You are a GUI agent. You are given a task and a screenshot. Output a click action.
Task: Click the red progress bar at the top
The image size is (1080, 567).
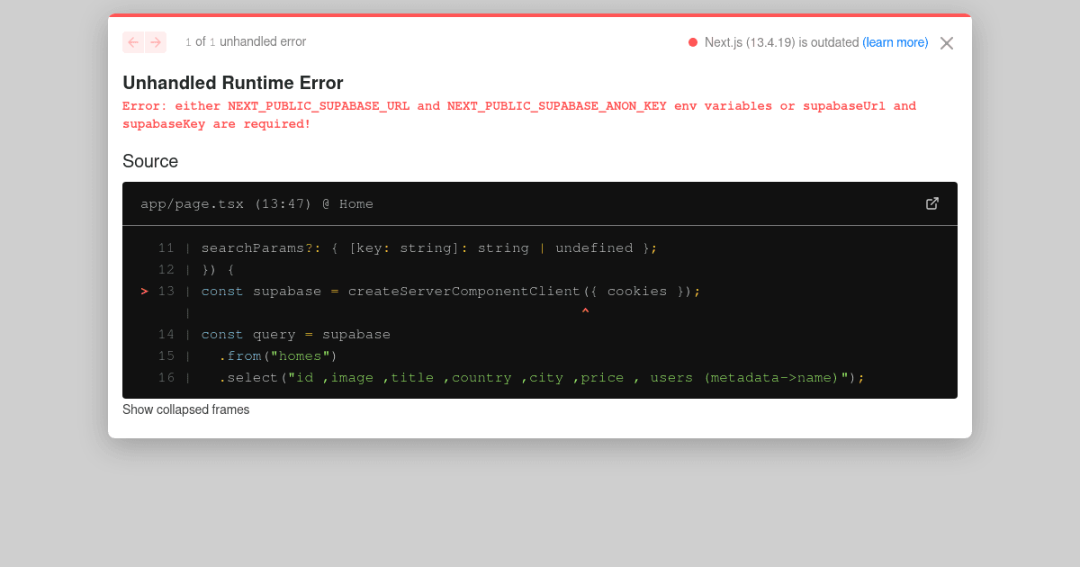[540, 14]
